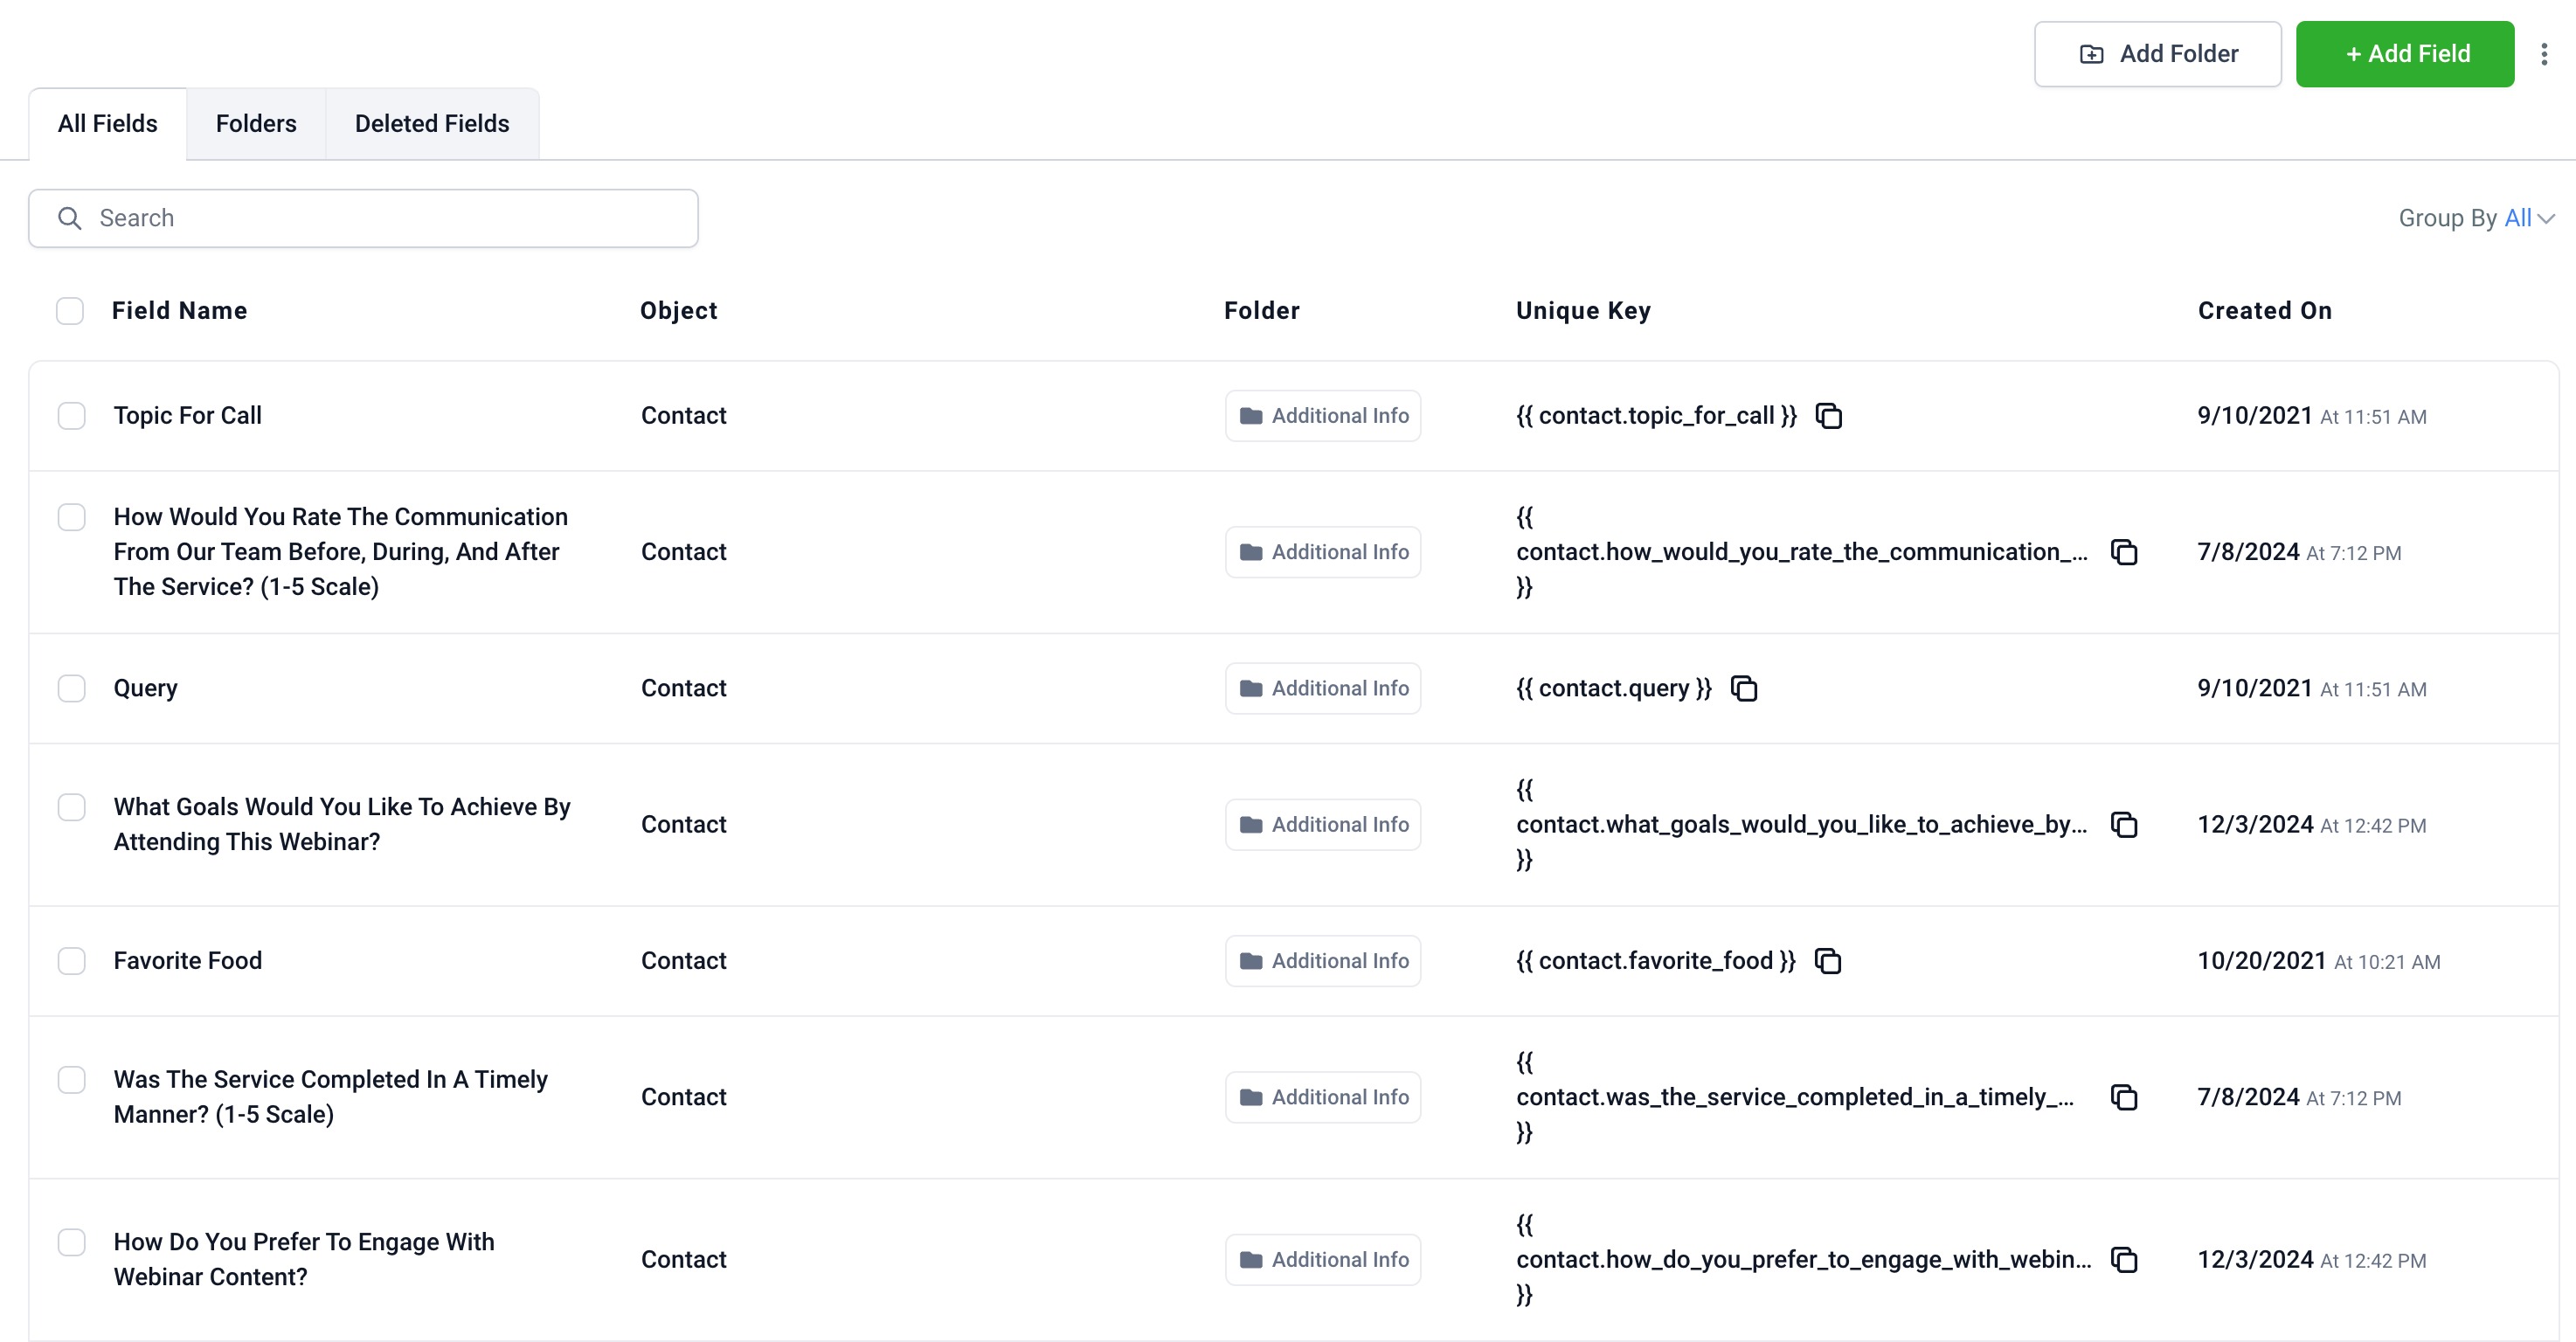Copy the was_the_service_completed key
This screenshot has height=1342, width=2576.
[x=2123, y=1098]
